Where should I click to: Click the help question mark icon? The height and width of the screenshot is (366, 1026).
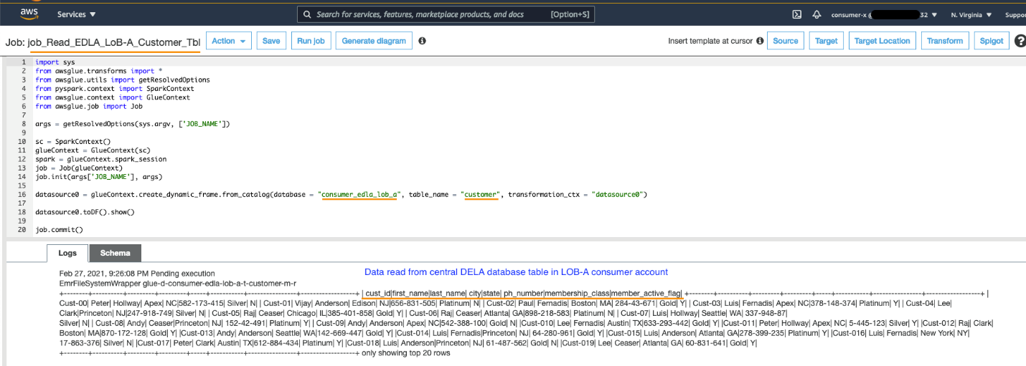click(1020, 41)
